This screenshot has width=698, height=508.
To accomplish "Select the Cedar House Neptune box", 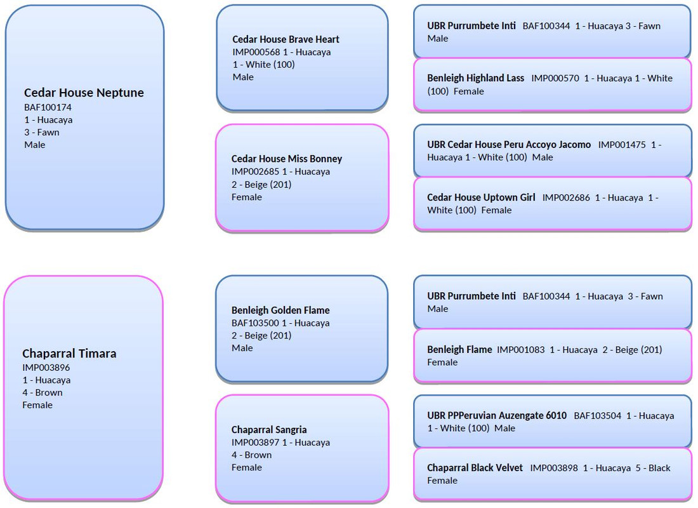I will click(84, 117).
